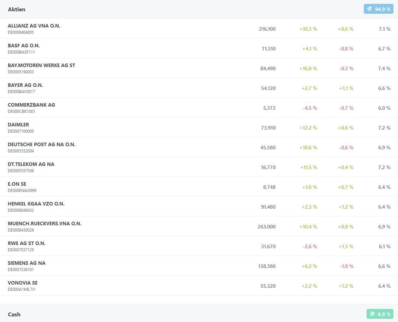The image size is (398, 322).
Task: Select the VONOVIA SE stock
Action: click(x=23, y=283)
